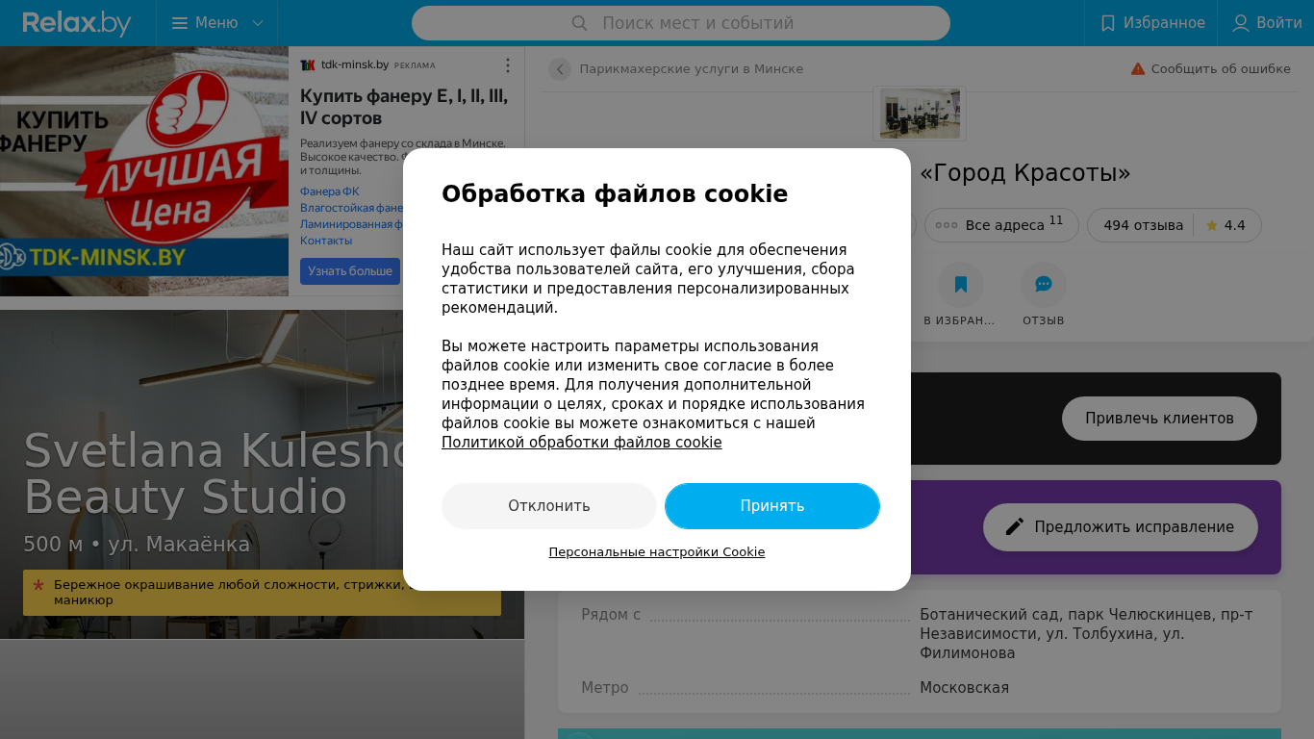Screen dimensions: 1314x739
Task: Open the hamburger Меню icon
Action: click(180, 23)
